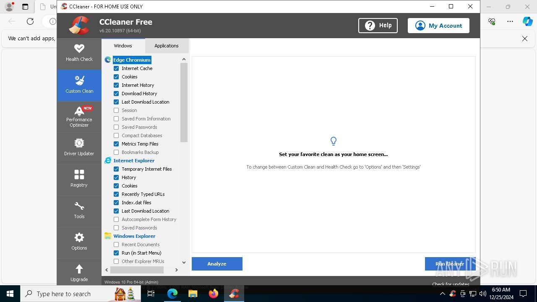Click scroll down arrow in cleaning list
The height and width of the screenshot is (302, 537).
coord(184,263)
